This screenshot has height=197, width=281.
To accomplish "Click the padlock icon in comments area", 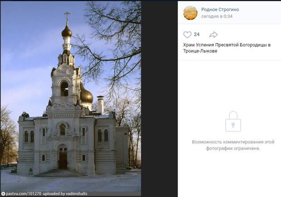I will [233, 122].
